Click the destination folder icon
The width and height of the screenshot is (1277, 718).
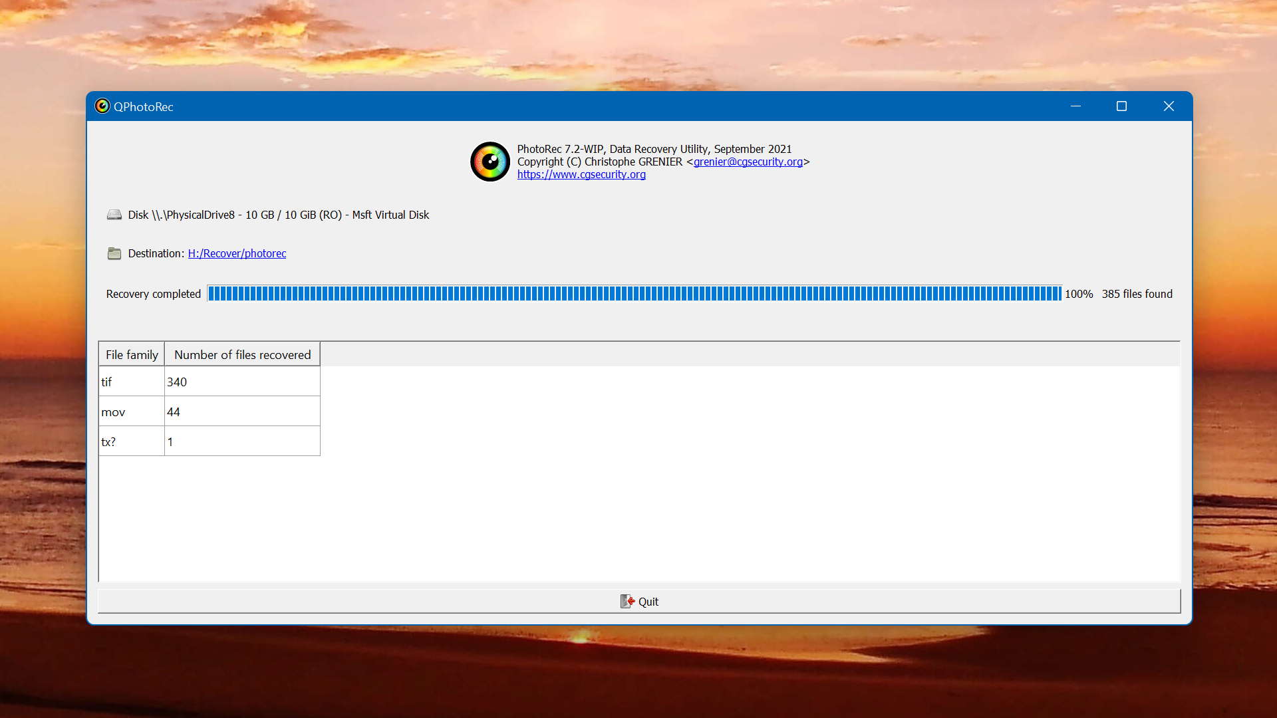point(114,253)
